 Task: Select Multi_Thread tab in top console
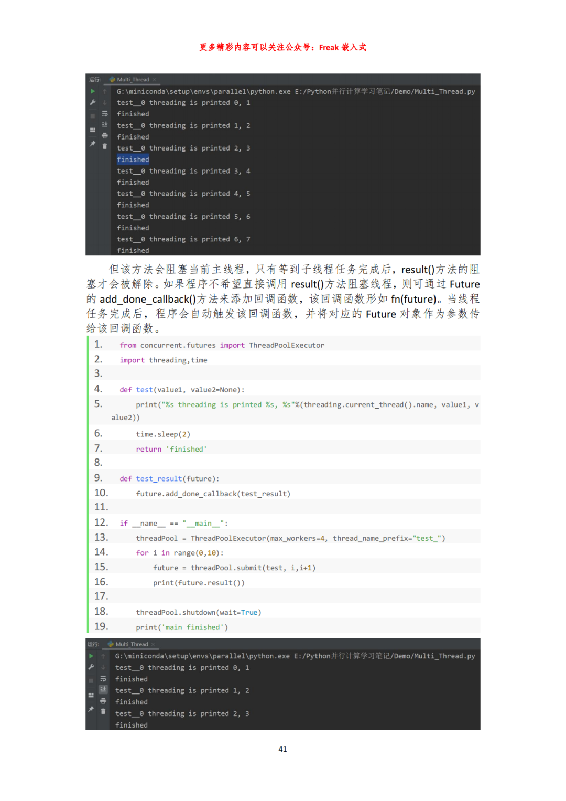(x=133, y=80)
